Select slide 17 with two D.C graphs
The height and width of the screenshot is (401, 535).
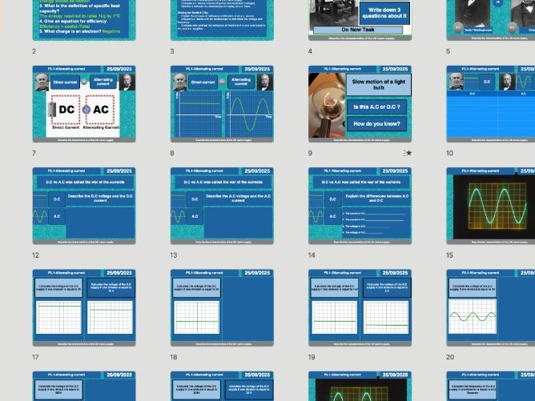pos(84,308)
